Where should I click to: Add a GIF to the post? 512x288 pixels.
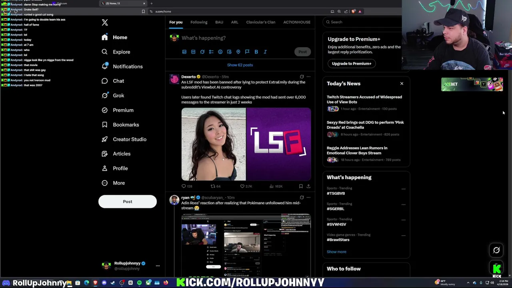193,52
